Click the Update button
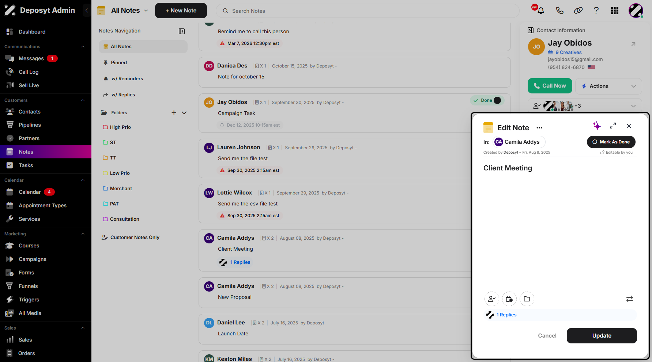652x362 pixels. click(x=602, y=336)
